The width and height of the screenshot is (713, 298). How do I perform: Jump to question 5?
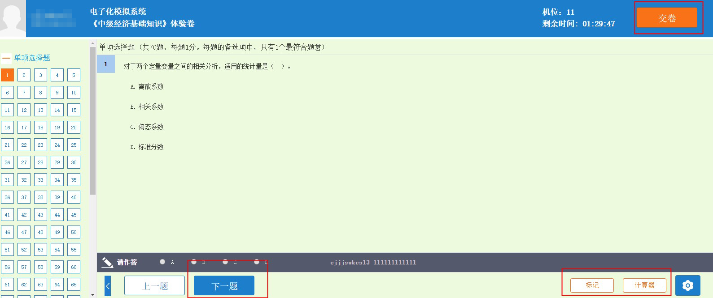pos(74,75)
